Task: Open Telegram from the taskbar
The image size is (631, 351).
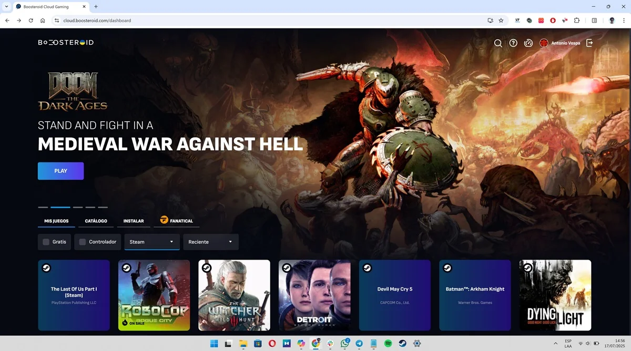Action: (x=359, y=343)
